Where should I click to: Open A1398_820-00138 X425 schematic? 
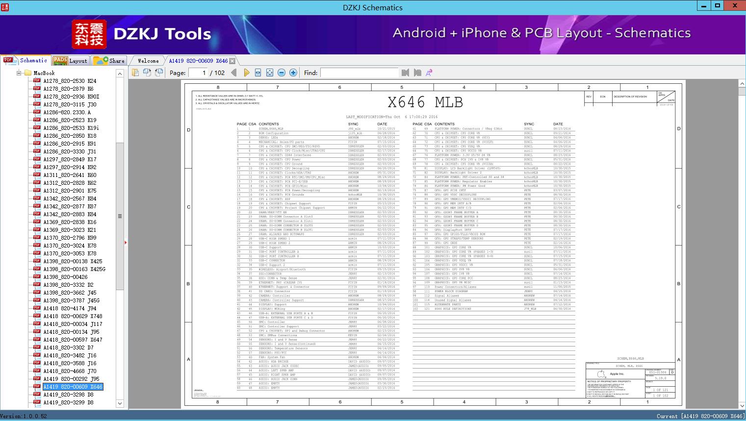(x=73, y=261)
